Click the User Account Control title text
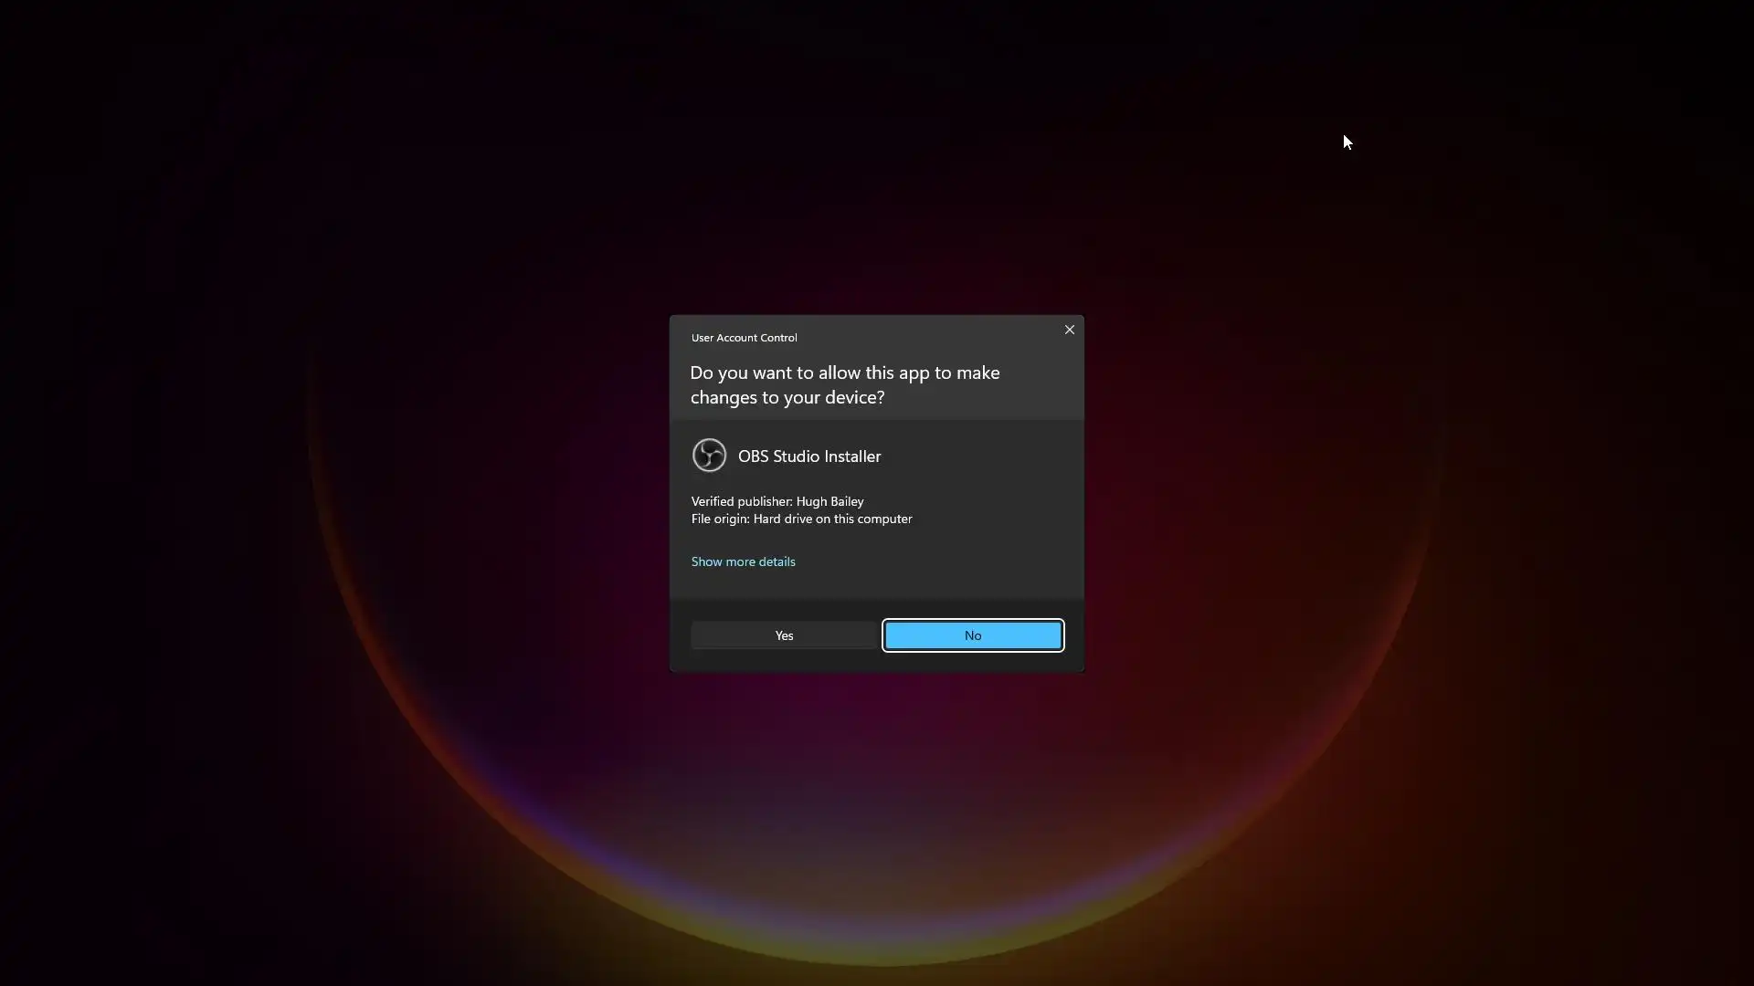Viewport: 1754px width, 986px height. point(744,338)
